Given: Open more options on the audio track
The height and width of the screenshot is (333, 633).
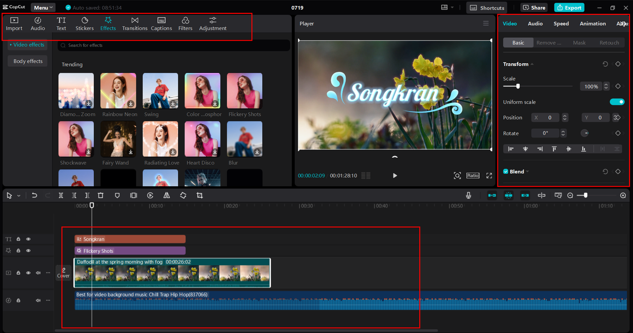Looking at the screenshot, I should pos(48,300).
